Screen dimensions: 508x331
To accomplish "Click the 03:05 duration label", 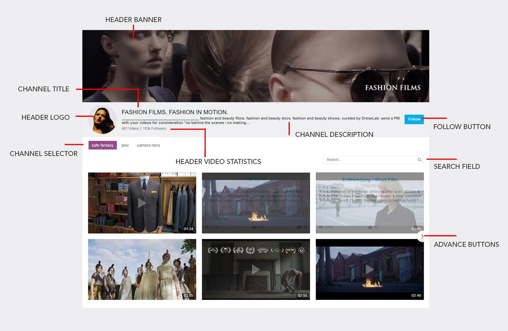I will 188,295.
